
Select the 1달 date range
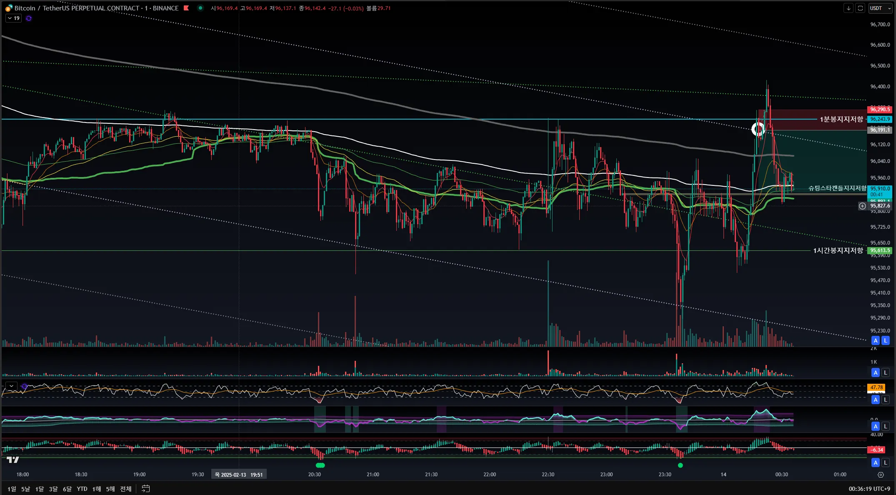click(x=40, y=489)
